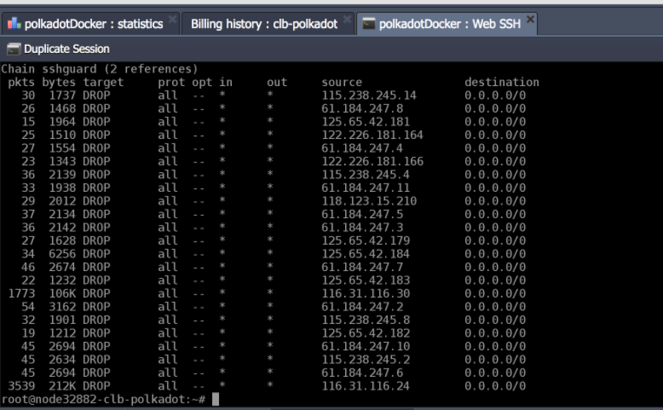Click source IP 116.31.116.24 in last row
Viewport: 663px width, 410px height.
tap(366, 386)
